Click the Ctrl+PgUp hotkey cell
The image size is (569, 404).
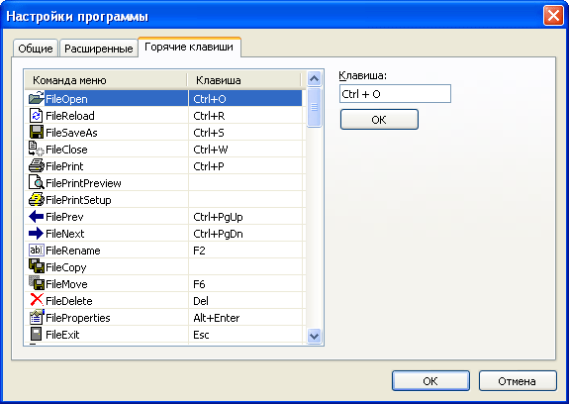click(x=245, y=217)
